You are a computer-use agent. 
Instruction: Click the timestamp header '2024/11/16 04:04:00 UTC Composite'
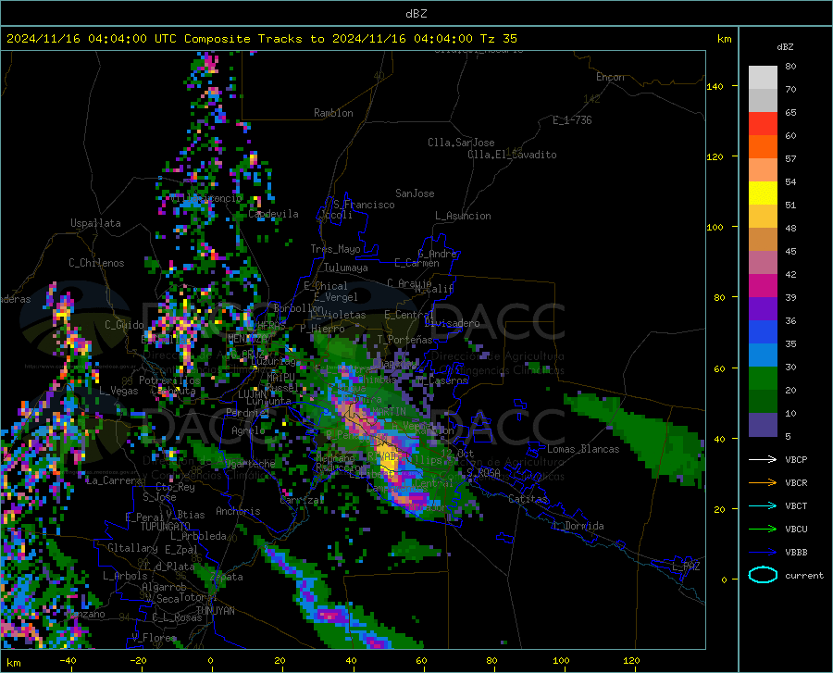[128, 39]
